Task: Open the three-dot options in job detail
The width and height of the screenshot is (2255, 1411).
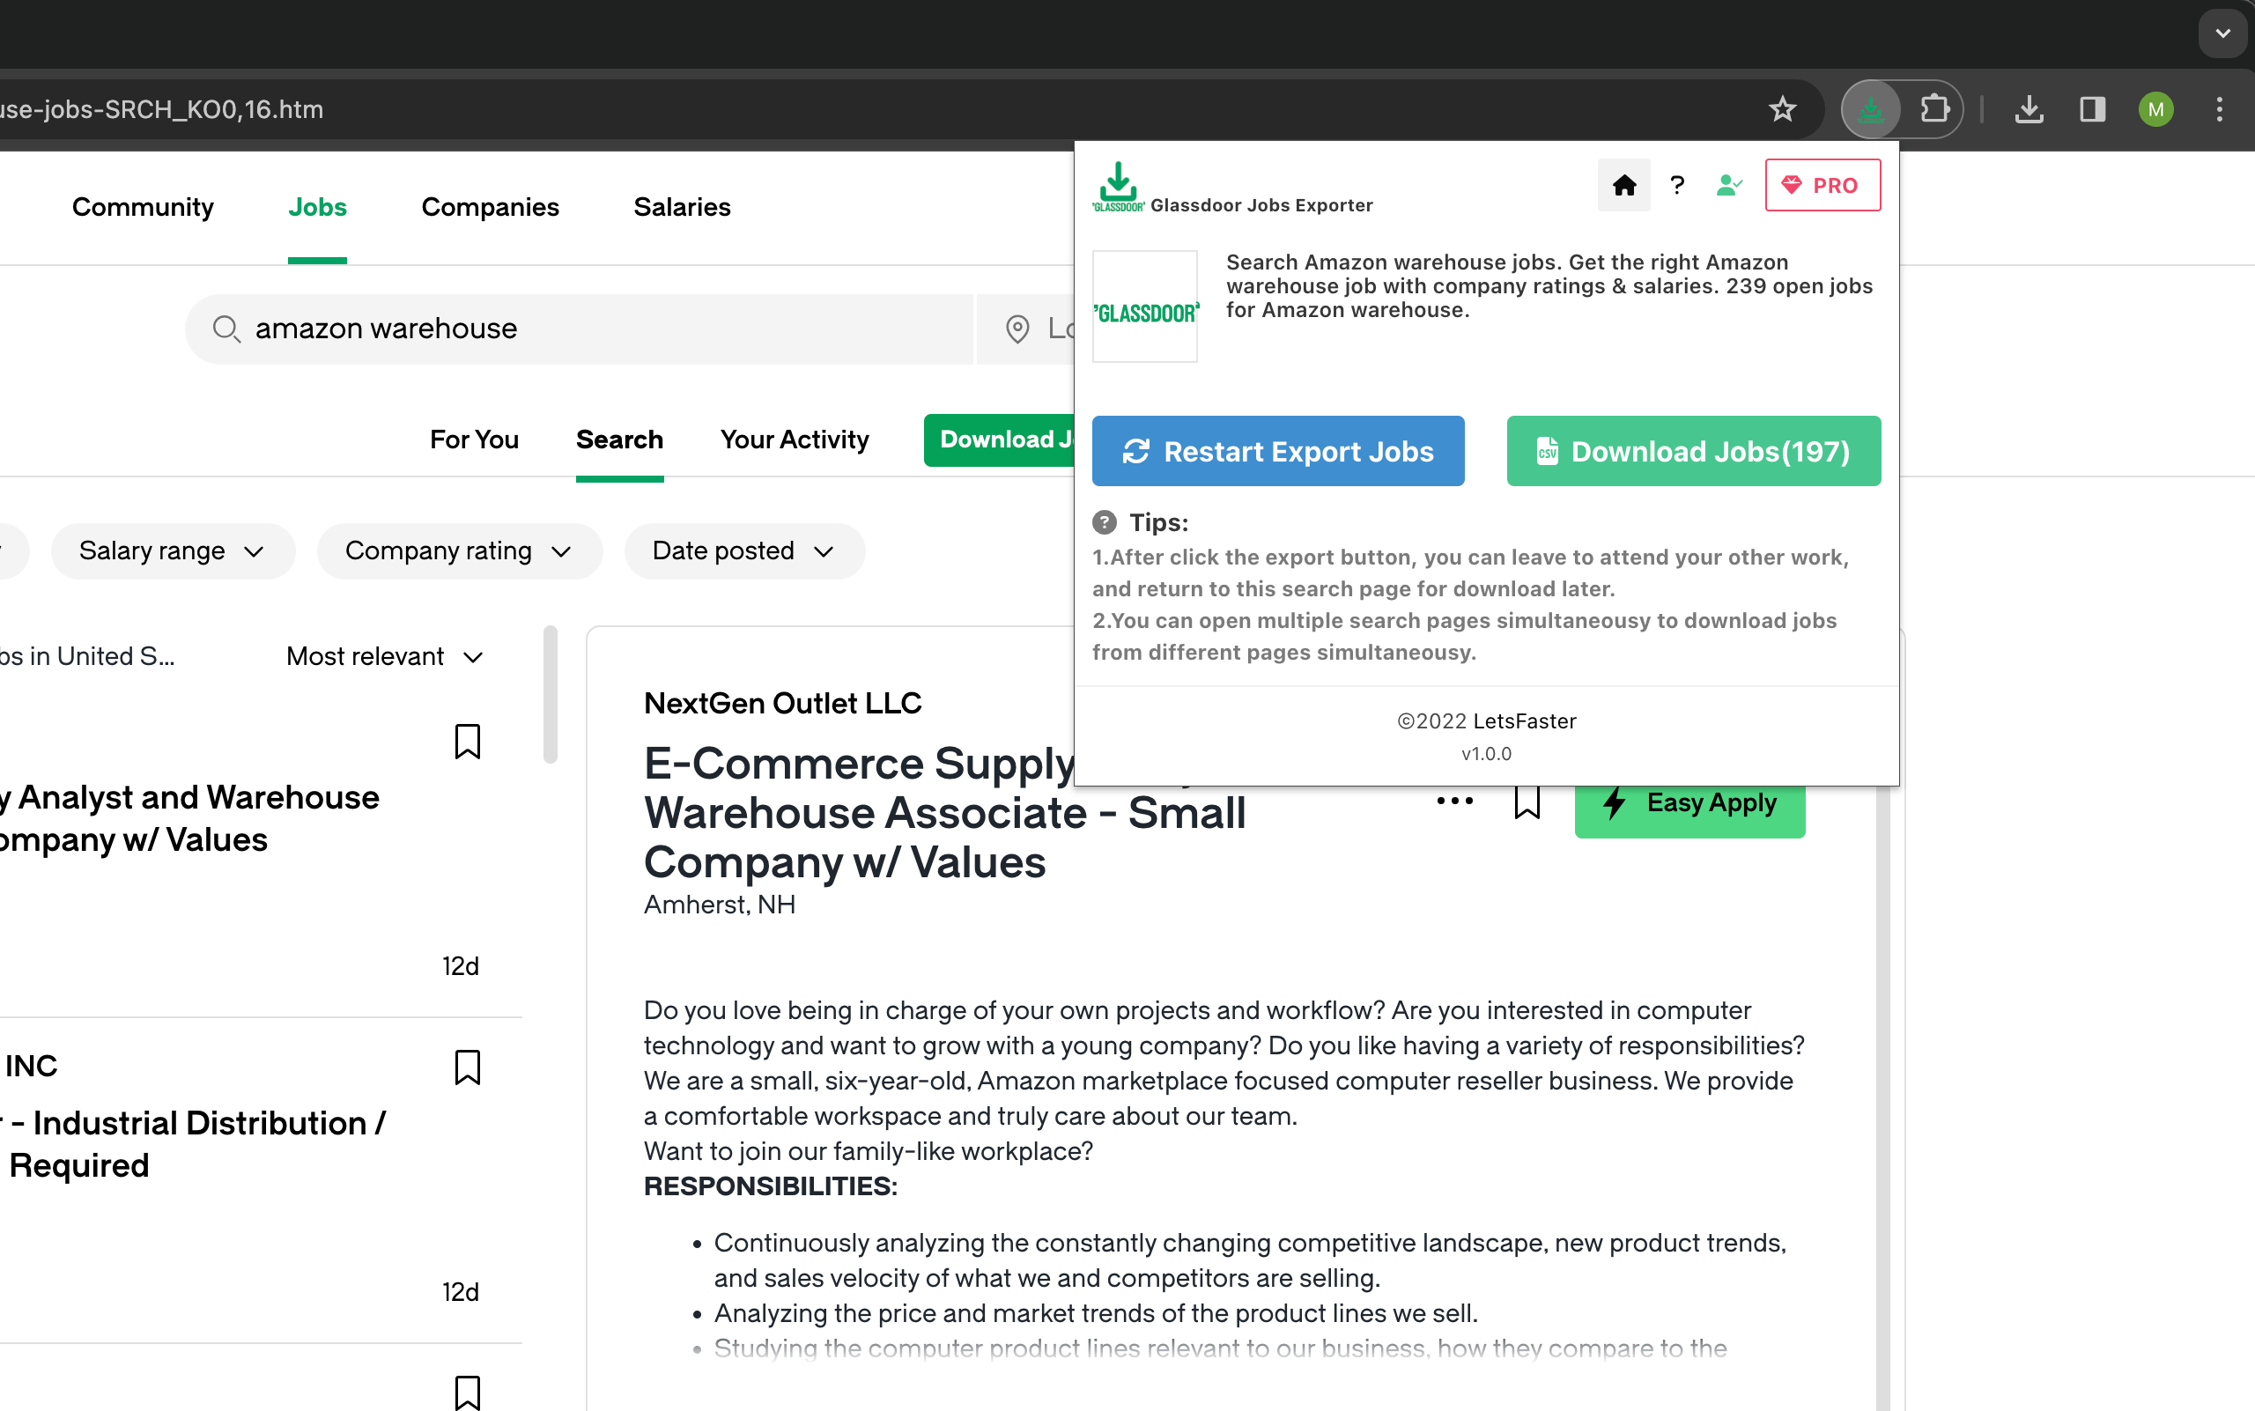Action: point(1454,801)
